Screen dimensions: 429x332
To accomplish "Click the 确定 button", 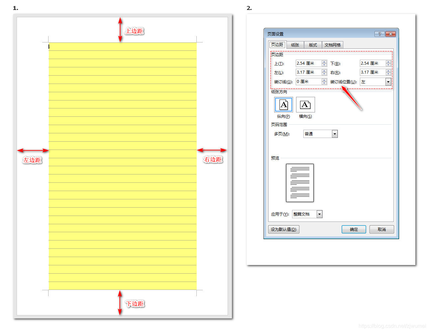I will pos(354,230).
